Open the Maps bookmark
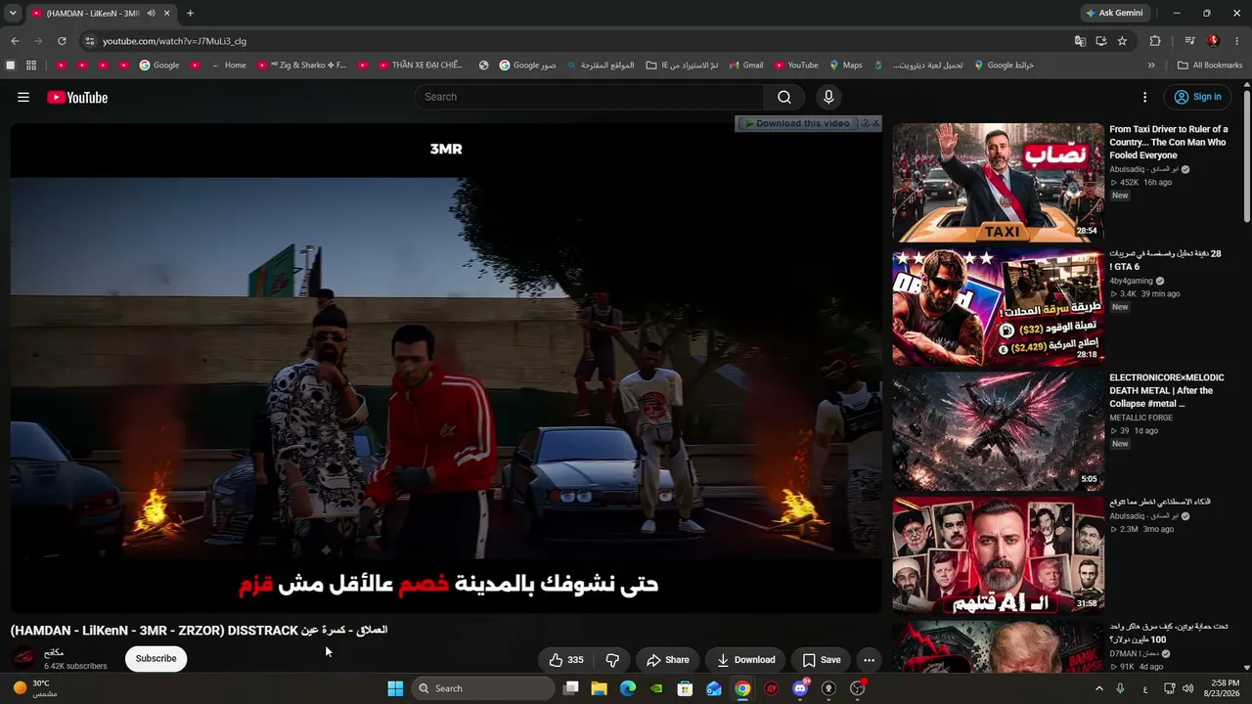 pyautogui.click(x=845, y=66)
